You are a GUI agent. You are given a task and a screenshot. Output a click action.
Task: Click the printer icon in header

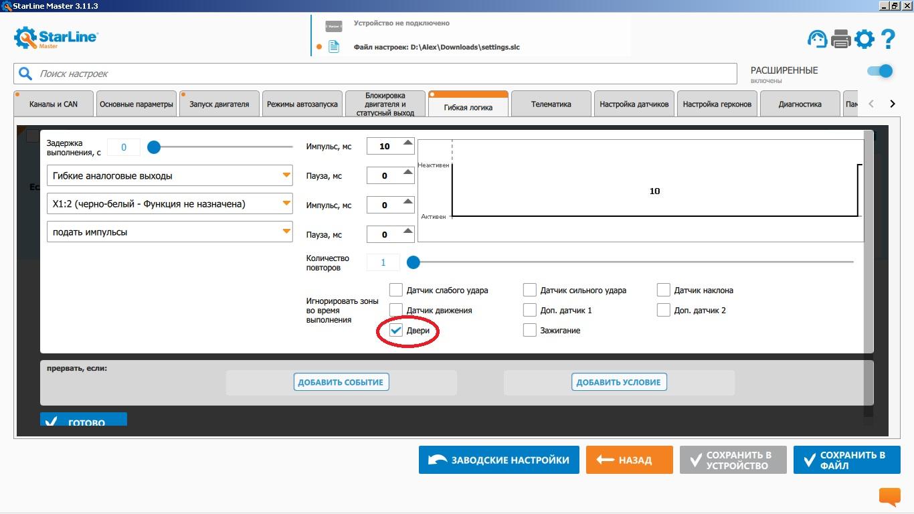pos(840,39)
